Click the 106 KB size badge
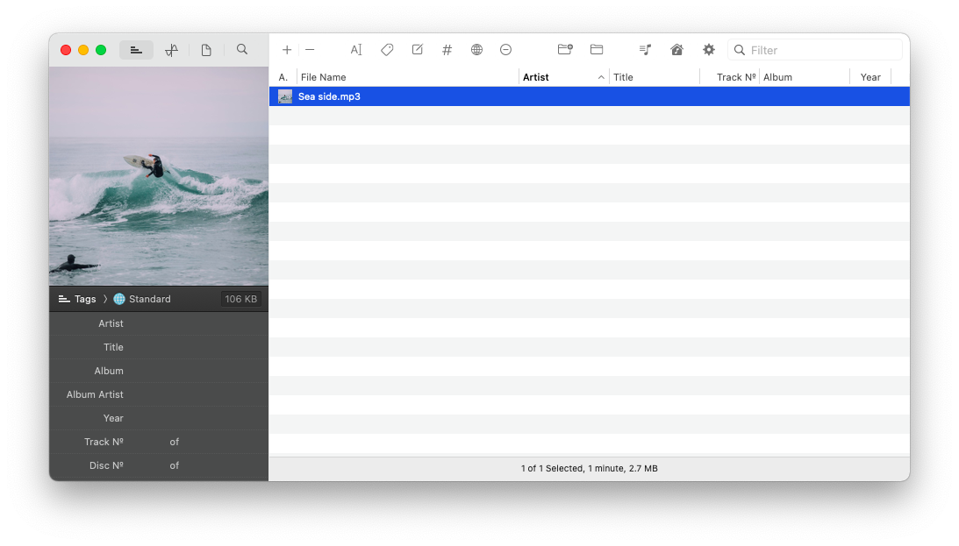 [241, 299]
